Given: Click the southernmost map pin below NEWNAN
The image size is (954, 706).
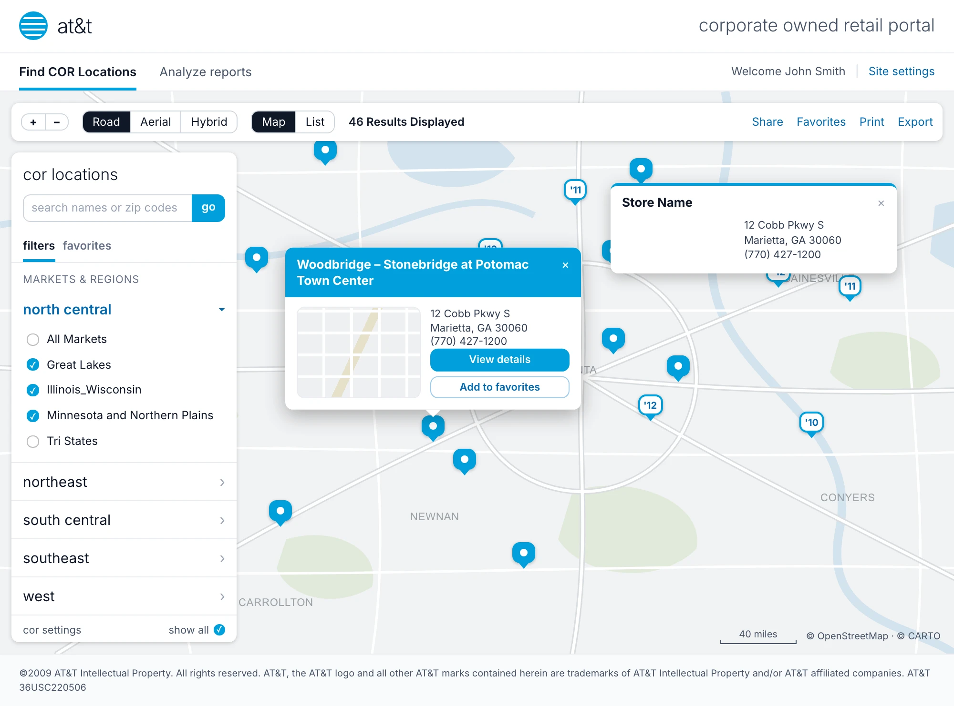Looking at the screenshot, I should click(x=524, y=554).
